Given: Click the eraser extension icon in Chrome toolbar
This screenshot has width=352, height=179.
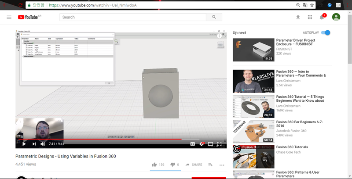Looking at the screenshot, I should click(321, 5).
